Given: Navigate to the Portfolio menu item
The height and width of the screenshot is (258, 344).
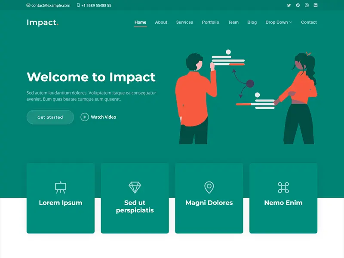Looking at the screenshot, I should click(x=210, y=22).
